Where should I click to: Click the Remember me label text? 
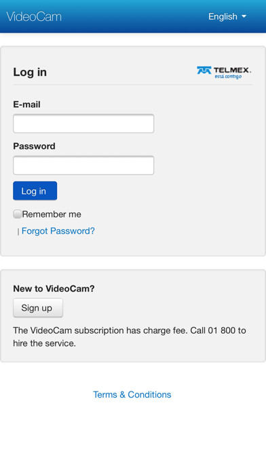52,214
